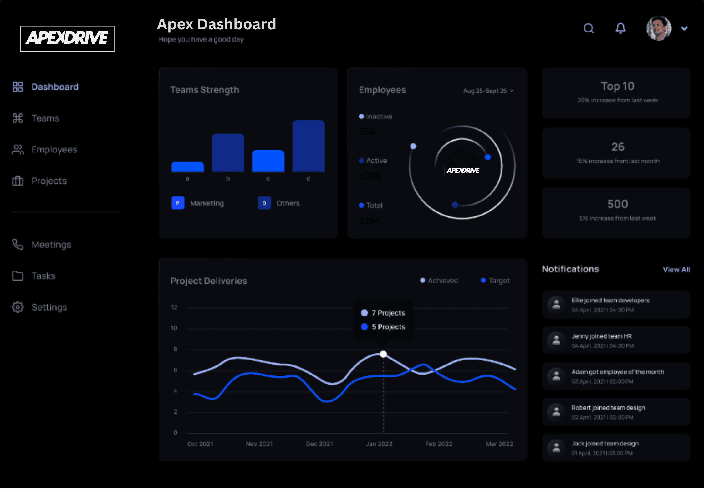Toggle the Achieved series legend dot
The width and height of the screenshot is (704, 492).
coord(422,280)
